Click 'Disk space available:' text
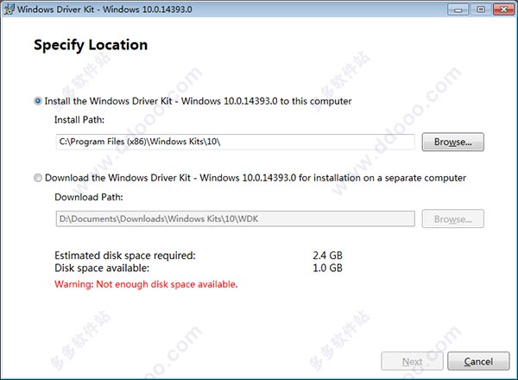 [x=102, y=268]
